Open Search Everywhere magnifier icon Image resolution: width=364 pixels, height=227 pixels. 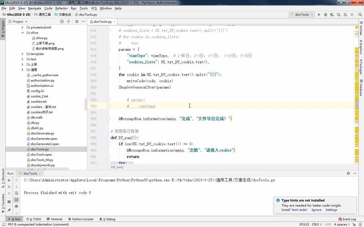[x=360, y=15]
